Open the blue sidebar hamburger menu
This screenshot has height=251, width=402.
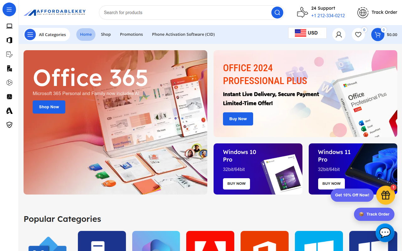click(9, 9)
